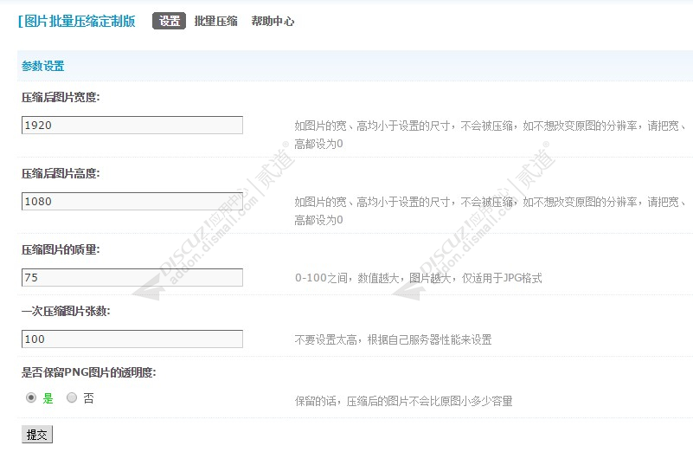Screen dimensions: 693x452
Task: Click the 是否保留PNG图片的透明度 label
Action: pos(89,372)
